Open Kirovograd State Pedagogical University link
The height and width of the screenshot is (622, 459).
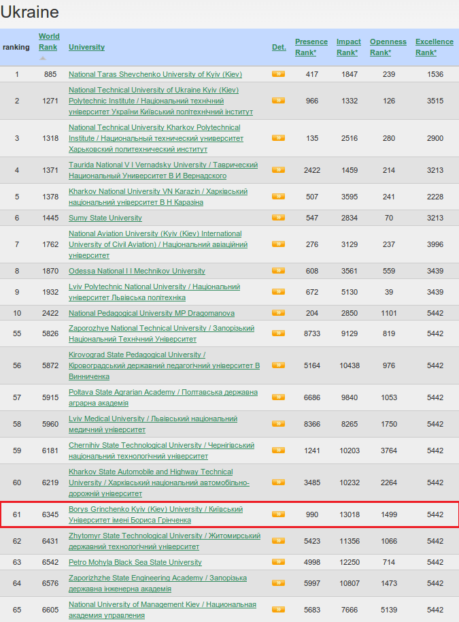pos(164,365)
